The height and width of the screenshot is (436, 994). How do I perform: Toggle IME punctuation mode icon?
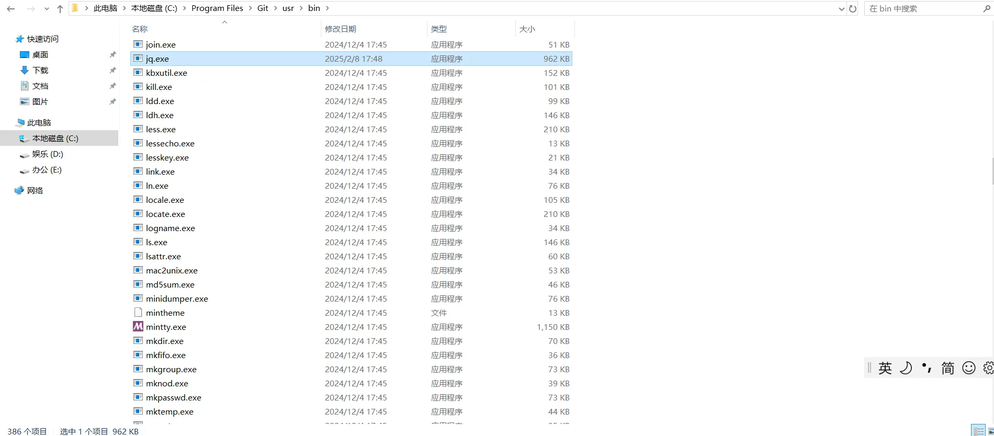pos(927,368)
